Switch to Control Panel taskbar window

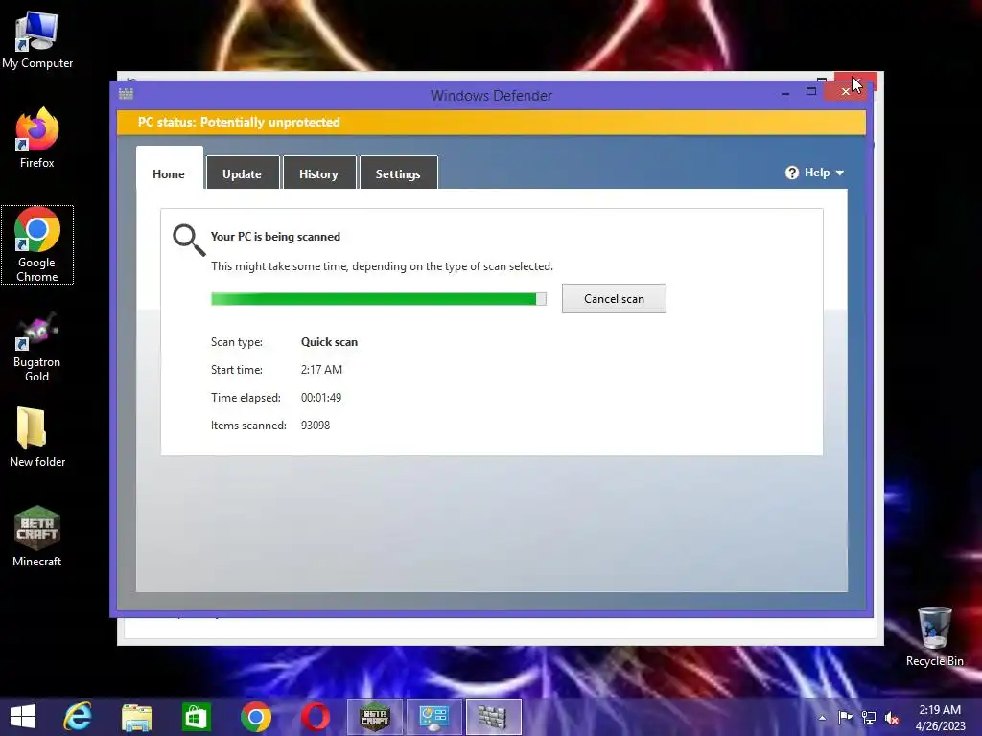click(x=434, y=717)
